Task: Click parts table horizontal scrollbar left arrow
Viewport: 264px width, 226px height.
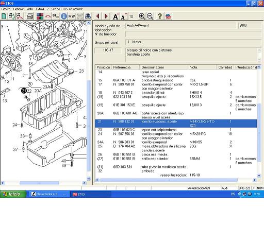Action: point(97,180)
